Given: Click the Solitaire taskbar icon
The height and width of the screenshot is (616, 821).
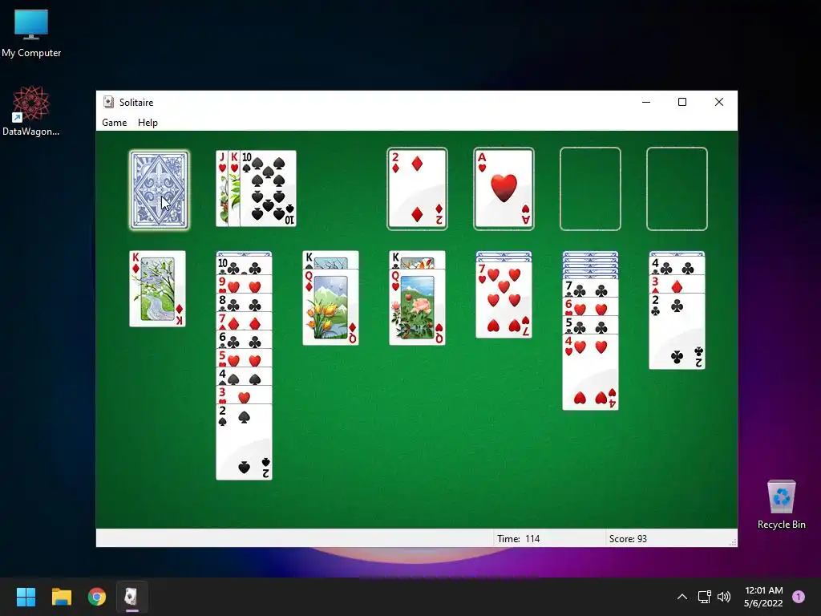Looking at the screenshot, I should (x=132, y=597).
